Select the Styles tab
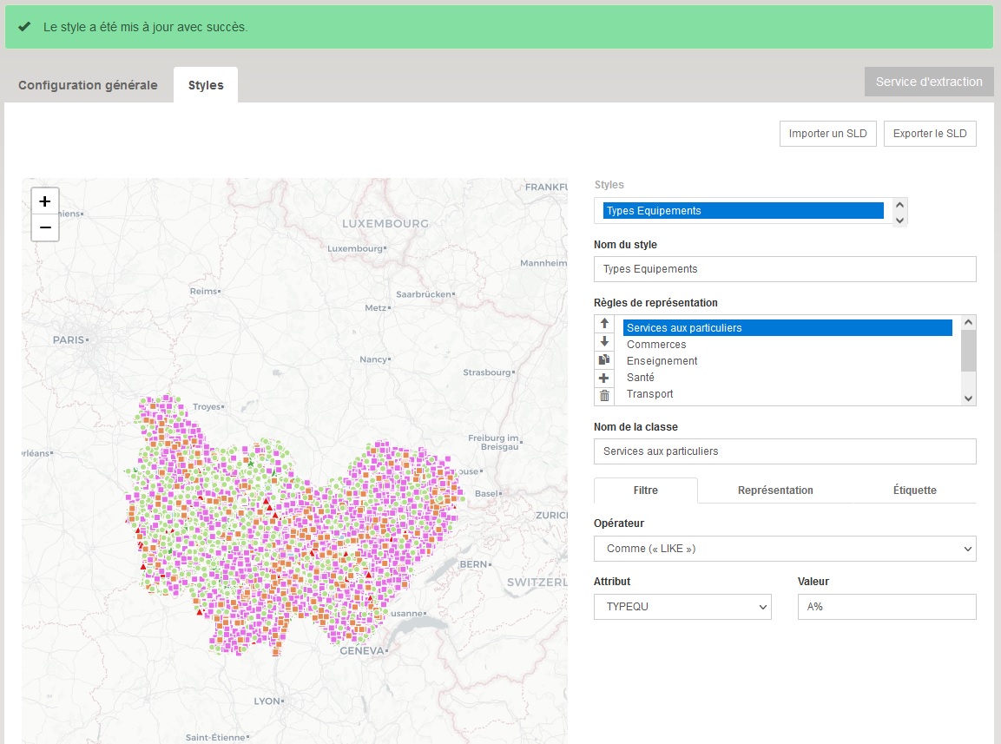Screen dimensions: 1001x744 point(206,85)
